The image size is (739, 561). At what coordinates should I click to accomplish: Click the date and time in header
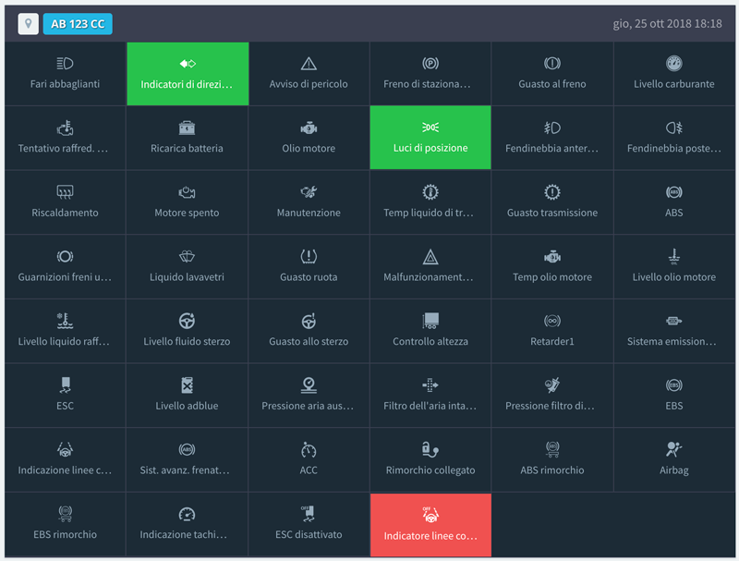[667, 24]
